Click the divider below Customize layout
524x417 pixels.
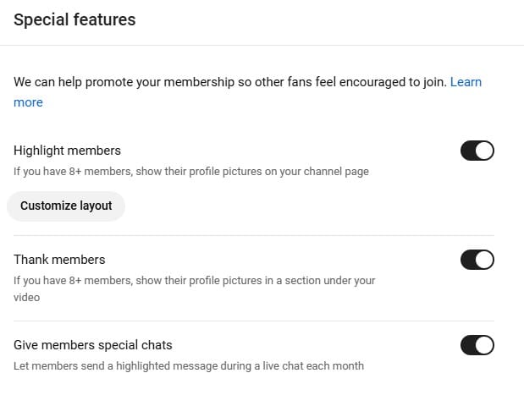tap(254, 235)
